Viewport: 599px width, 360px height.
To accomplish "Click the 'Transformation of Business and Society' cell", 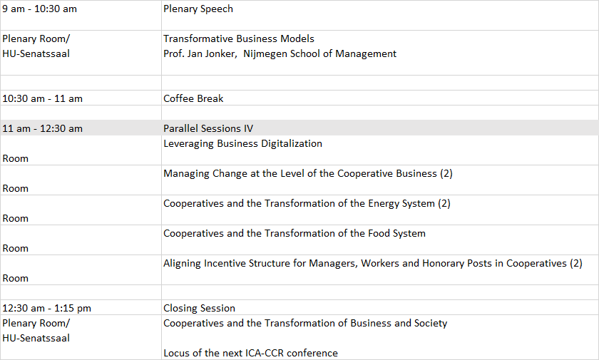I will point(305,324).
